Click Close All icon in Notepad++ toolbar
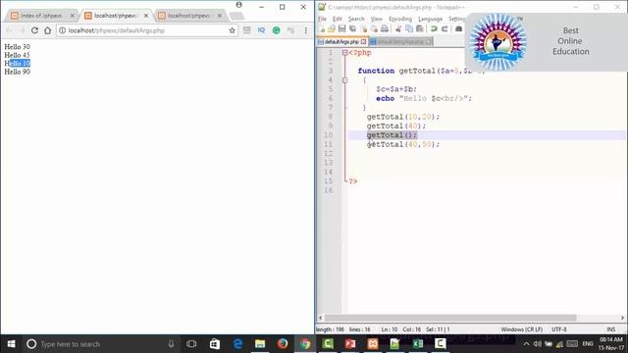The width and height of the screenshot is (628, 353). point(374,28)
